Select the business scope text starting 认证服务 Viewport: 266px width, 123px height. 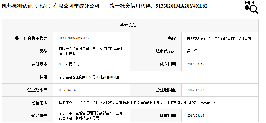(137, 103)
